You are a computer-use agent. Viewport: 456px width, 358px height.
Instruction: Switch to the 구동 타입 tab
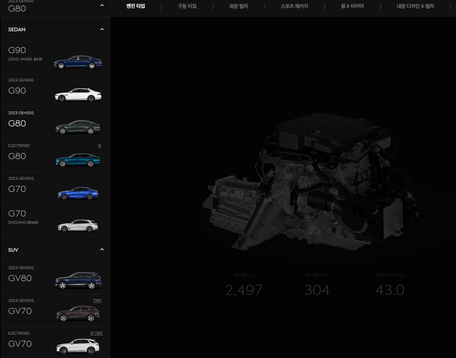[x=187, y=6]
